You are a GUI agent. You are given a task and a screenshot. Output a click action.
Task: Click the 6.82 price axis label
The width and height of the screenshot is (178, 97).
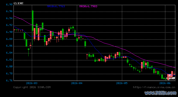tap(9, 60)
